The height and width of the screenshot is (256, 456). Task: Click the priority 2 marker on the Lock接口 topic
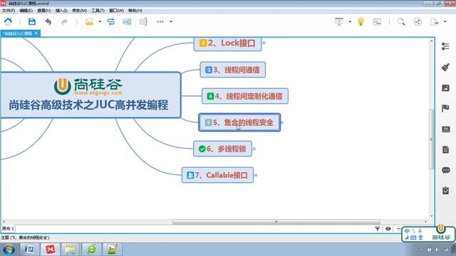click(x=202, y=43)
